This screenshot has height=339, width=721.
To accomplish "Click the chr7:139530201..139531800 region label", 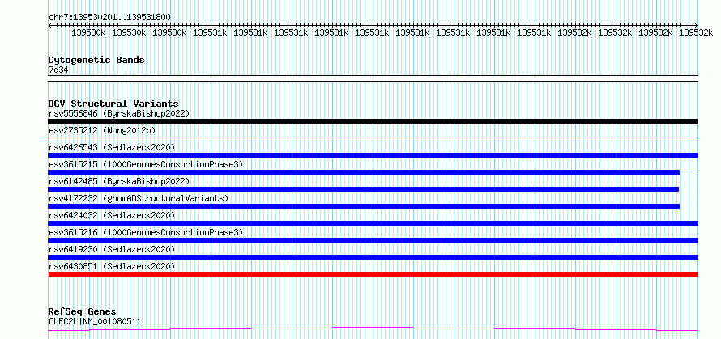I will (109, 17).
